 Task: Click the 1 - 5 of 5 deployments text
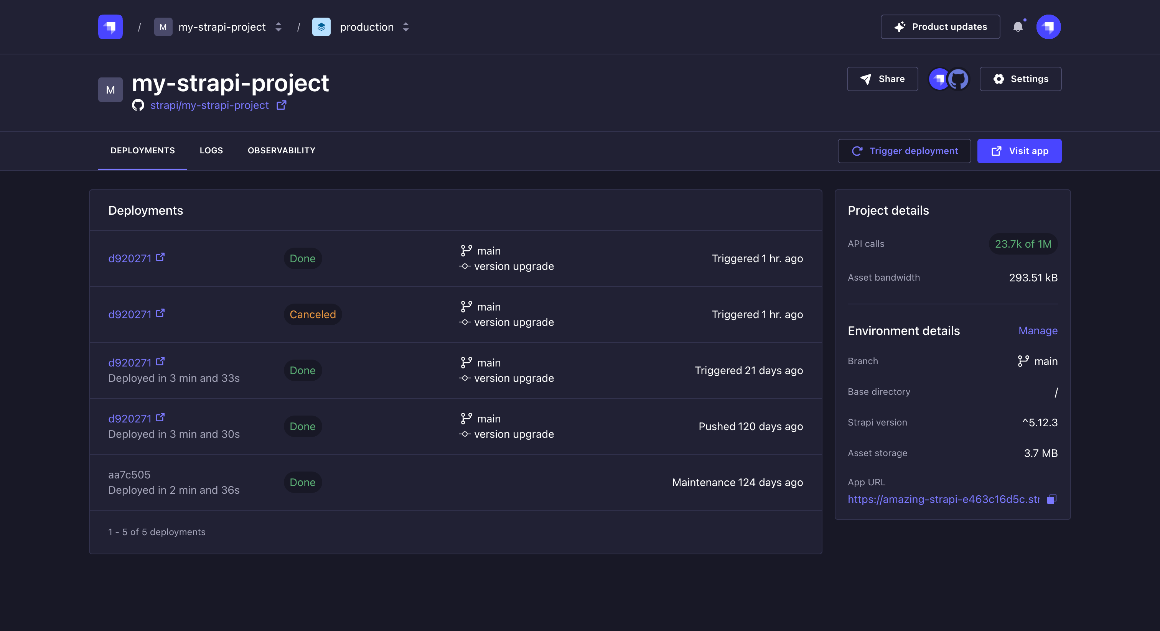[157, 532]
